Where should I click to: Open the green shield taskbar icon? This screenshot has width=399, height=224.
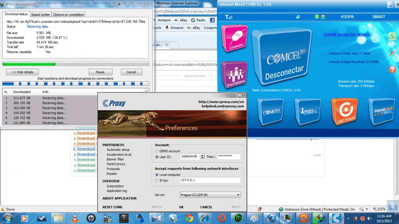pyautogui.click(x=238, y=218)
